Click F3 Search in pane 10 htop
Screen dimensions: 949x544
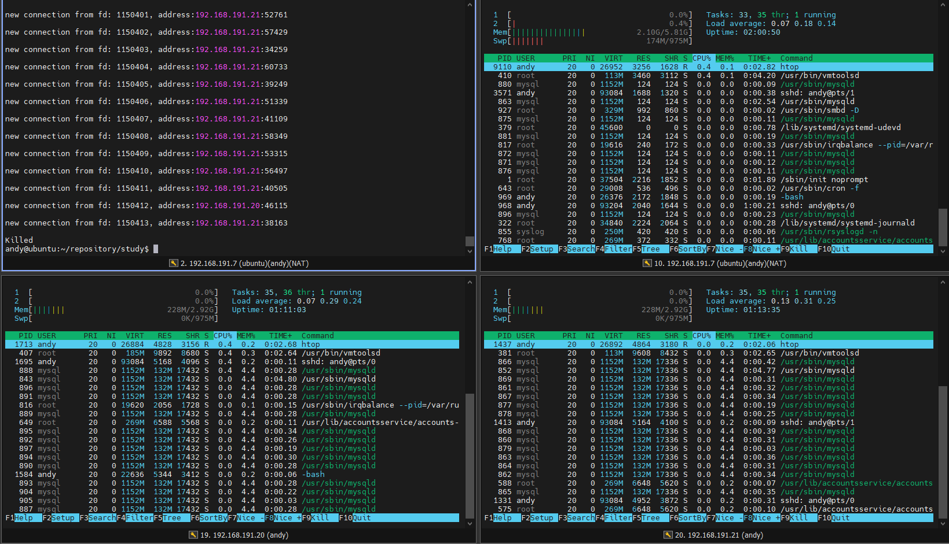pyautogui.click(x=577, y=249)
